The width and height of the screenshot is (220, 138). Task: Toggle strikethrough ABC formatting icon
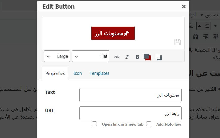pyautogui.click(x=117, y=57)
